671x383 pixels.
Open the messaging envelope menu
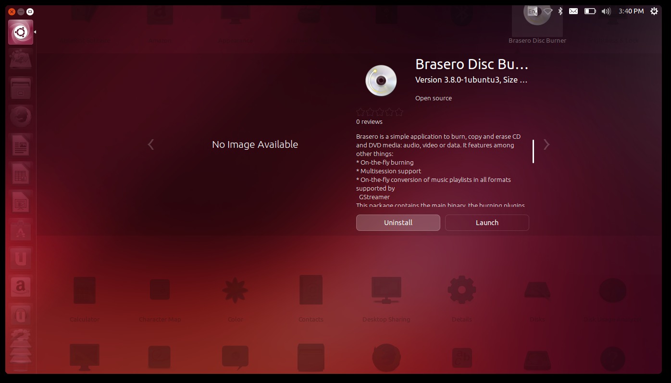(573, 11)
